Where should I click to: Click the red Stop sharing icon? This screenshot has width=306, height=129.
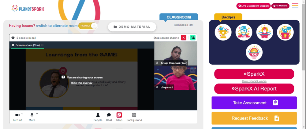tap(119, 115)
